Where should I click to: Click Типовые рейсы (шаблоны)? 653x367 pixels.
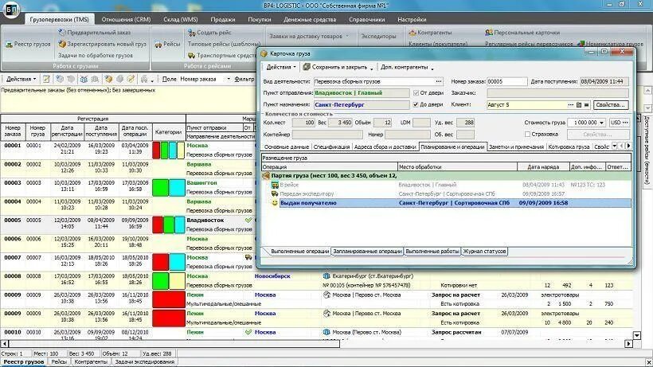[x=224, y=44]
